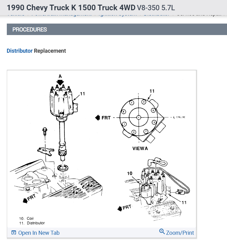Open the Open In New Tab link text
Viewport: 227px width, 245px height.
[x=39, y=233]
